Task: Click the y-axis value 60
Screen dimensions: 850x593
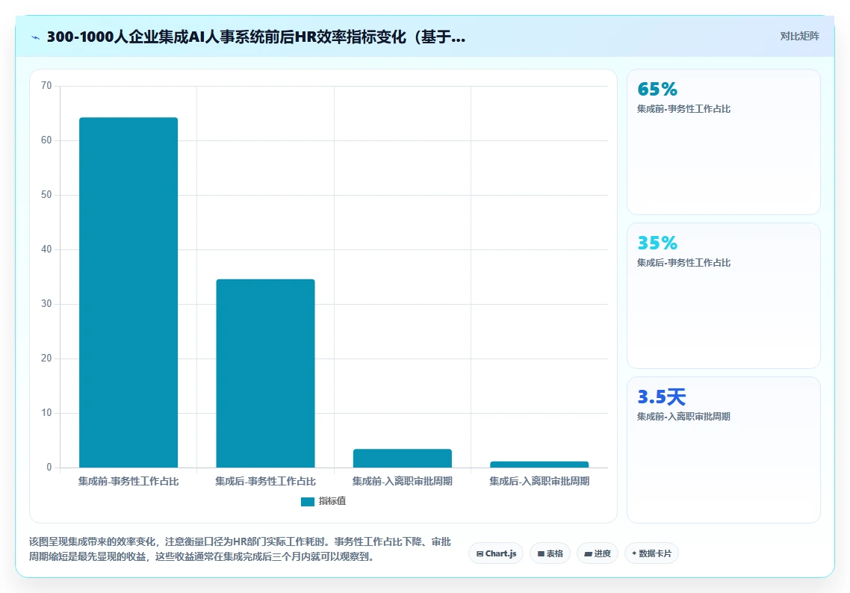Action: [x=46, y=140]
